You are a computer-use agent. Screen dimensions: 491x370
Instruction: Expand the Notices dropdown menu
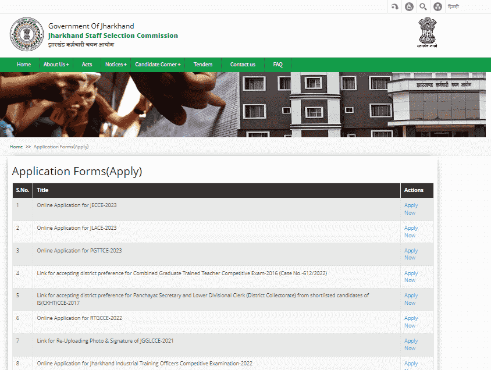(x=116, y=65)
